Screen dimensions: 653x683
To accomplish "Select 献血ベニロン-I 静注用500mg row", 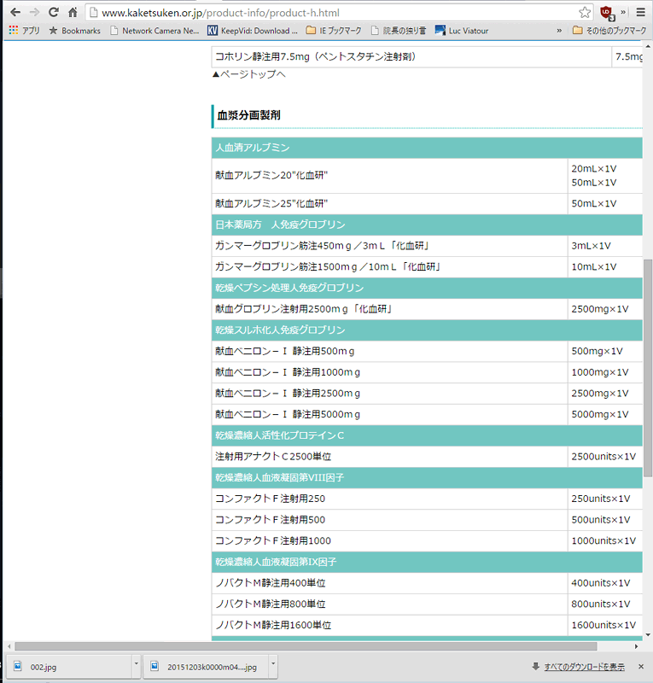I will click(427, 351).
